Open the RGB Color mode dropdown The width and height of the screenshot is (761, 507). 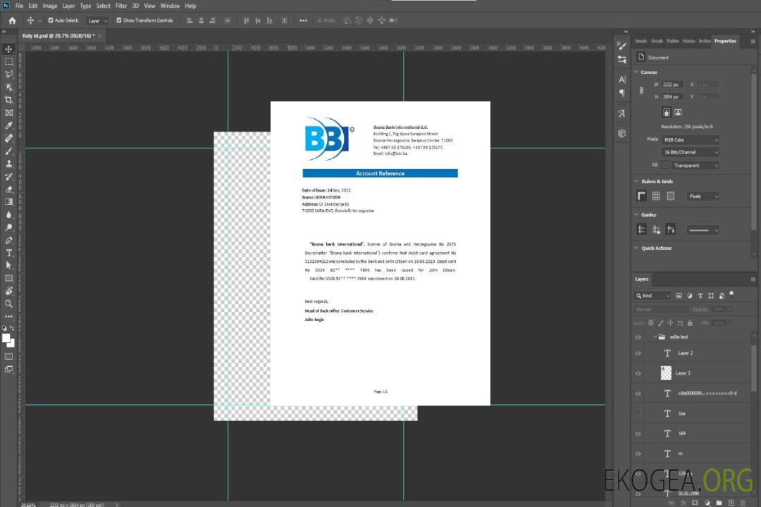690,140
